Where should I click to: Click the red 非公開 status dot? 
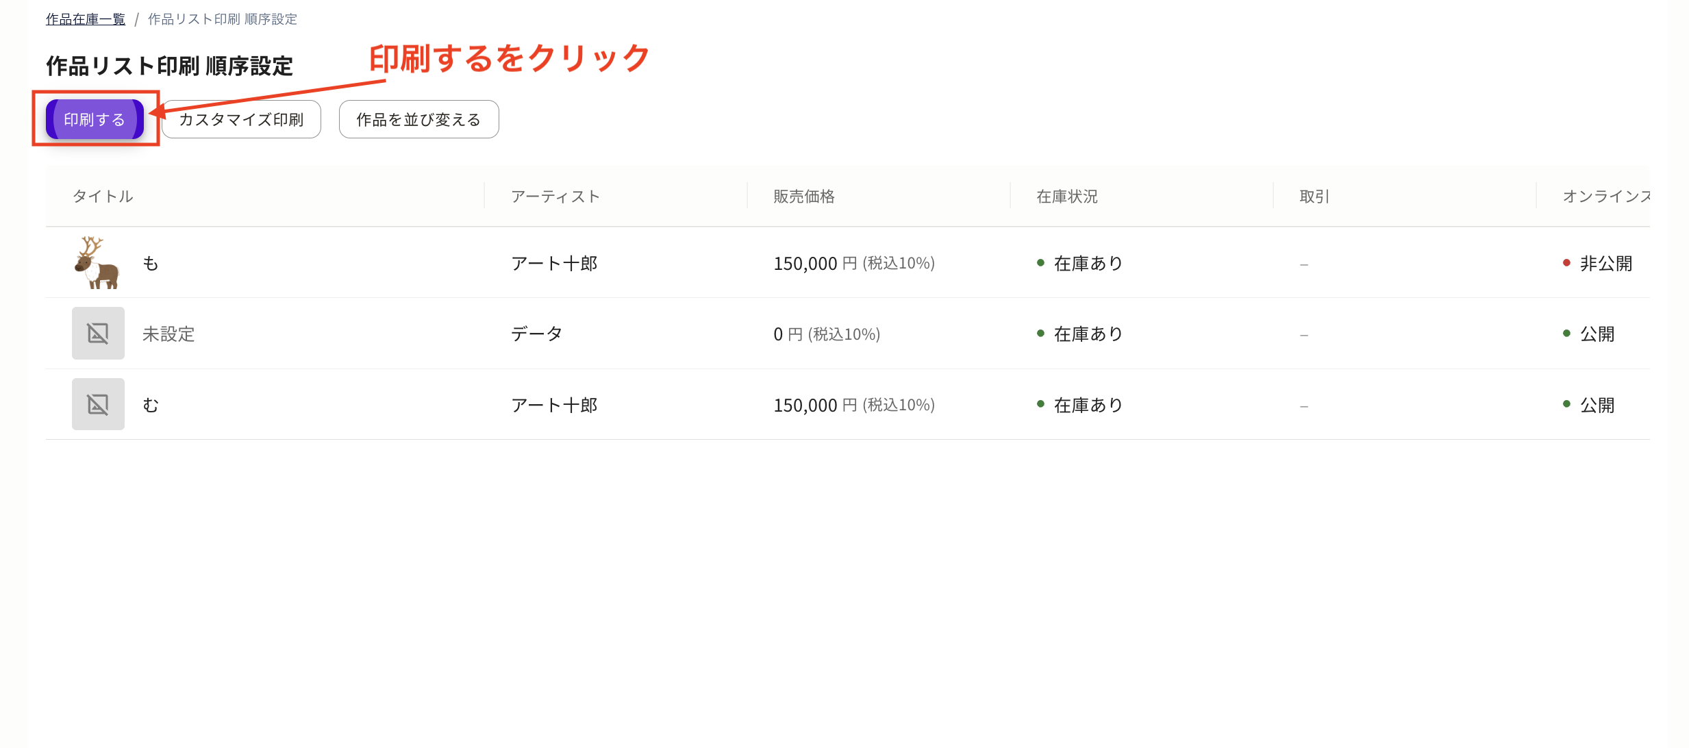pyautogui.click(x=1566, y=262)
